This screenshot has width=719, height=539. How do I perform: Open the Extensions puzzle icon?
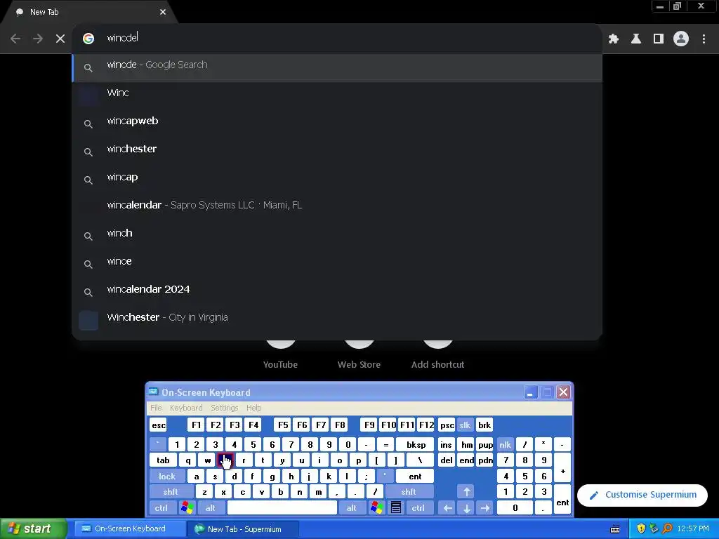click(x=614, y=39)
